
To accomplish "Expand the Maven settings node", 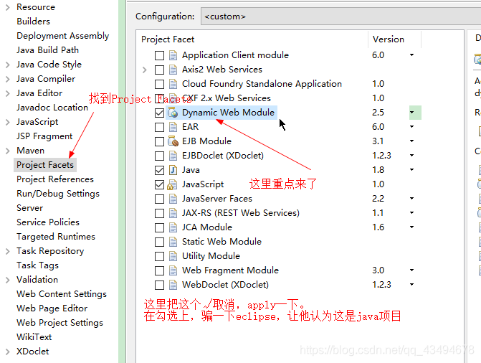I will (x=8, y=151).
